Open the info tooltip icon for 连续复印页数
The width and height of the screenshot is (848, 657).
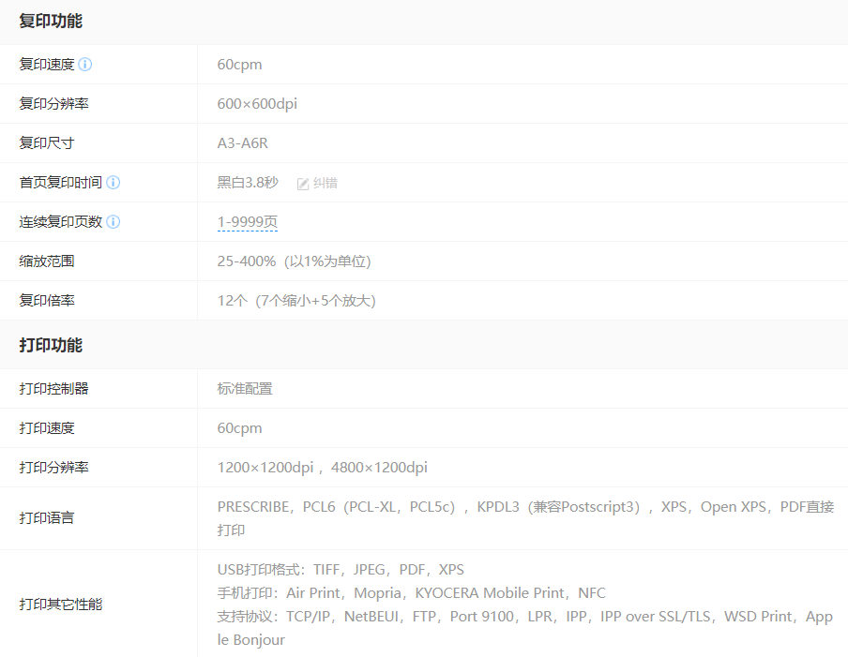coord(114,222)
